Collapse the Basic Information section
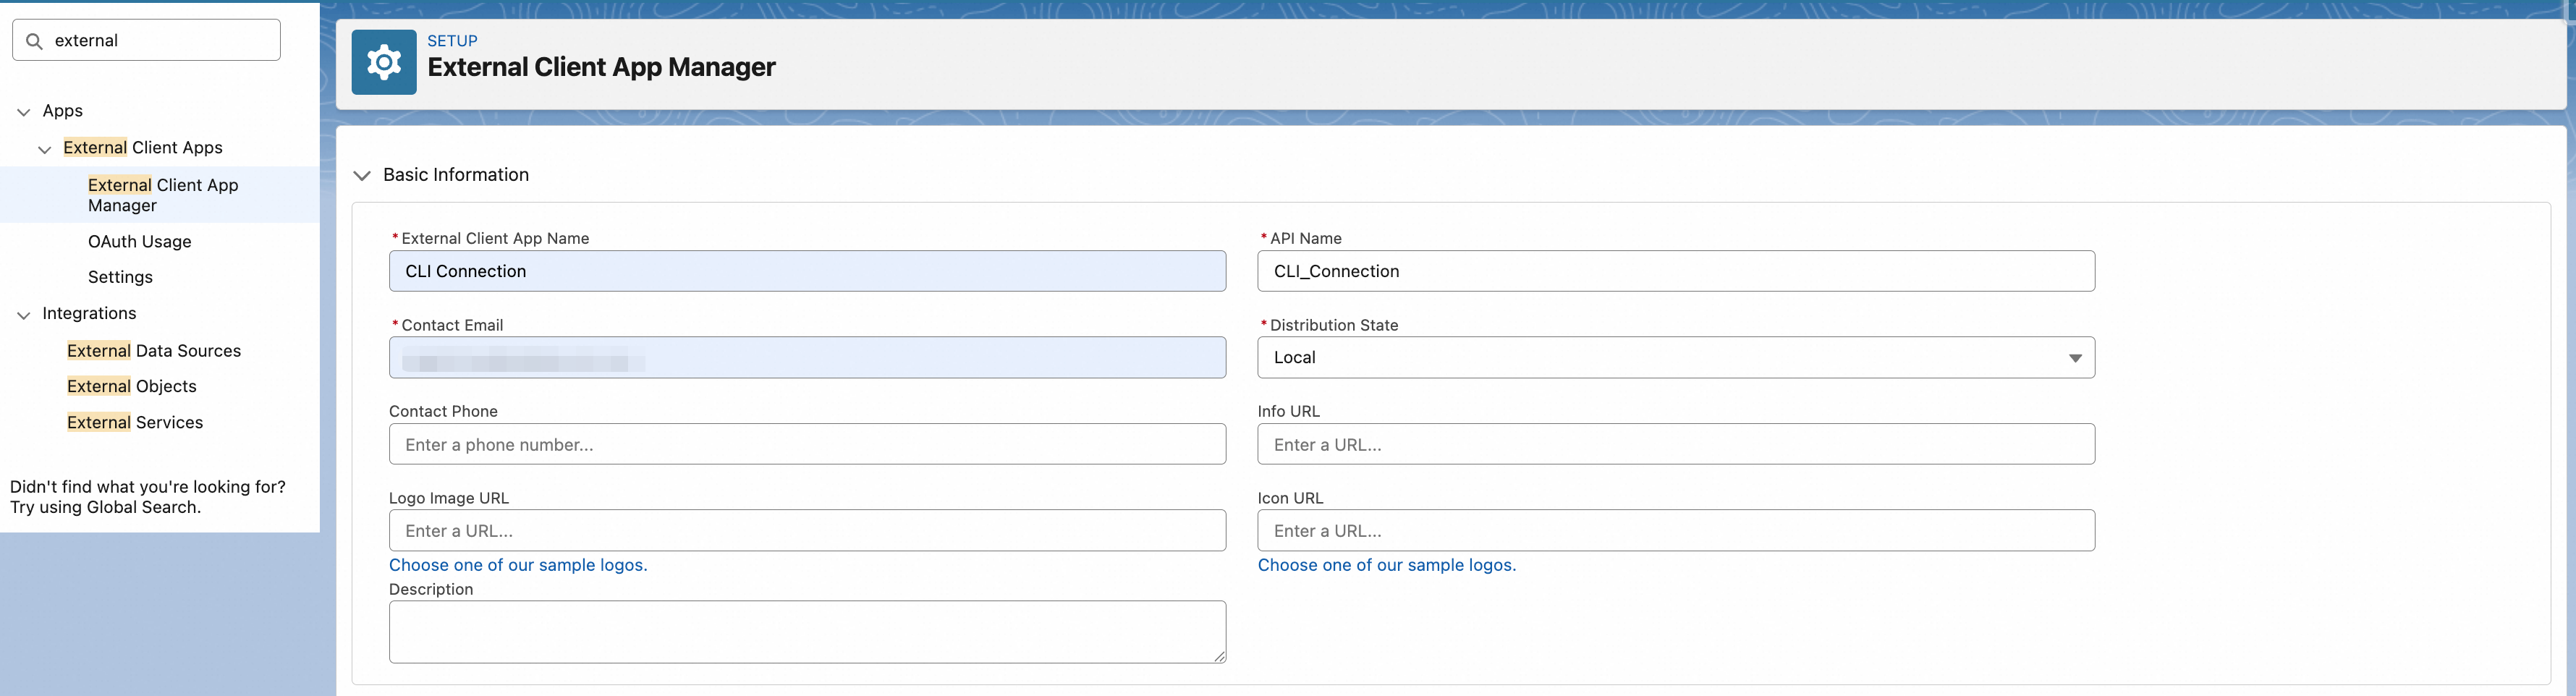This screenshot has width=2576, height=696. pos(362,175)
